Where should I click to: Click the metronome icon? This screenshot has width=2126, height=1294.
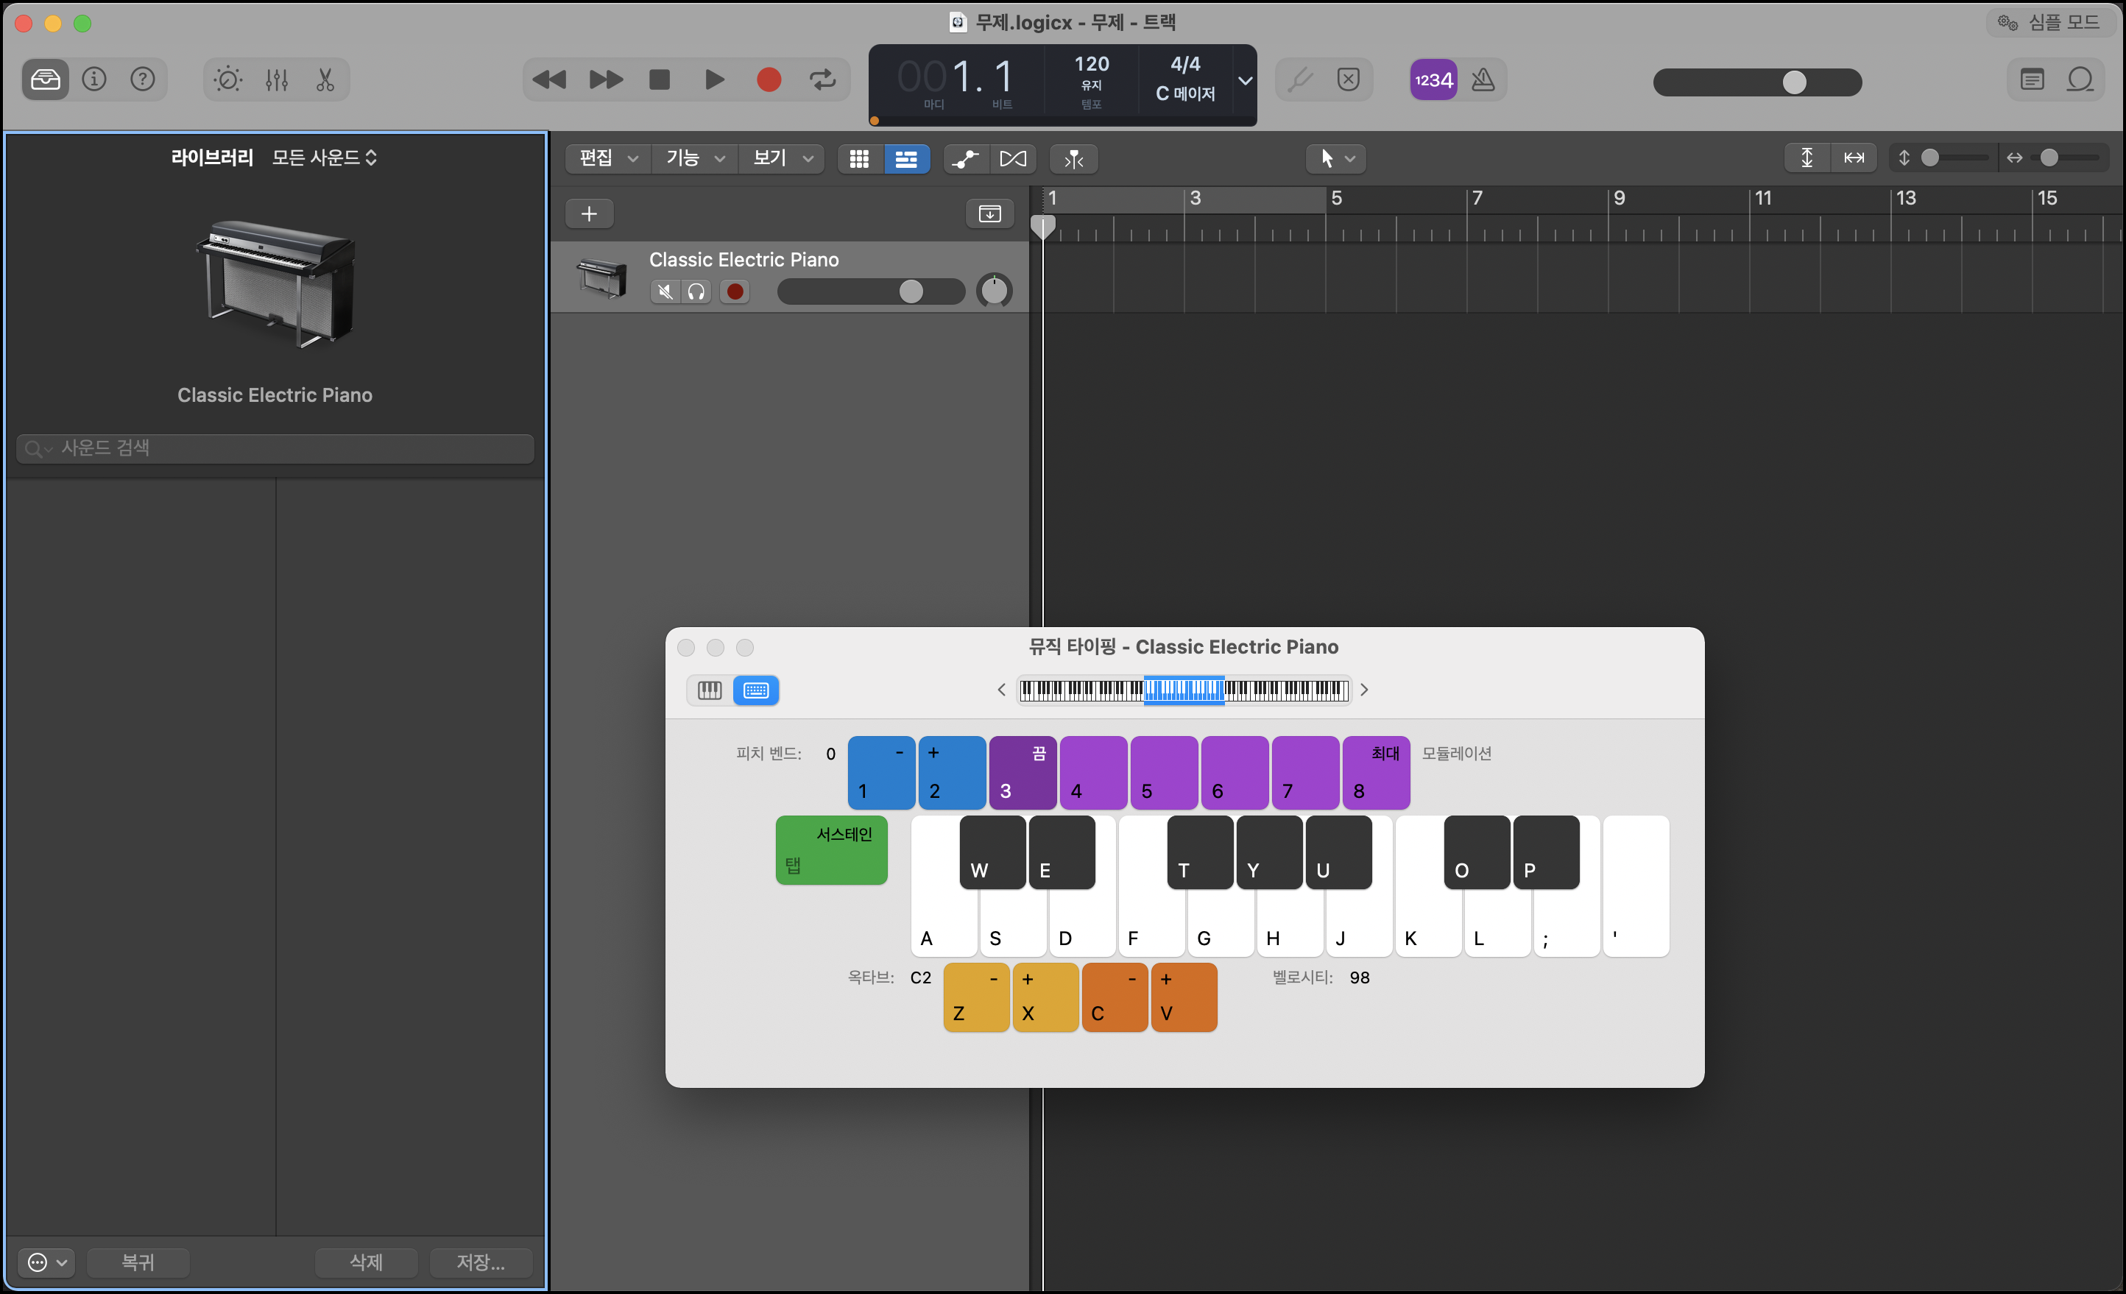pyautogui.click(x=1483, y=80)
